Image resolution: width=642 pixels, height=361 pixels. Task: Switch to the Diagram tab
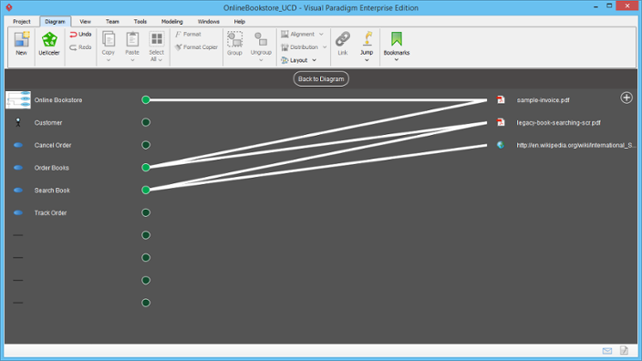55,22
